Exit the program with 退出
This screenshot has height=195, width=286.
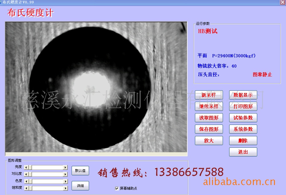point(243,152)
